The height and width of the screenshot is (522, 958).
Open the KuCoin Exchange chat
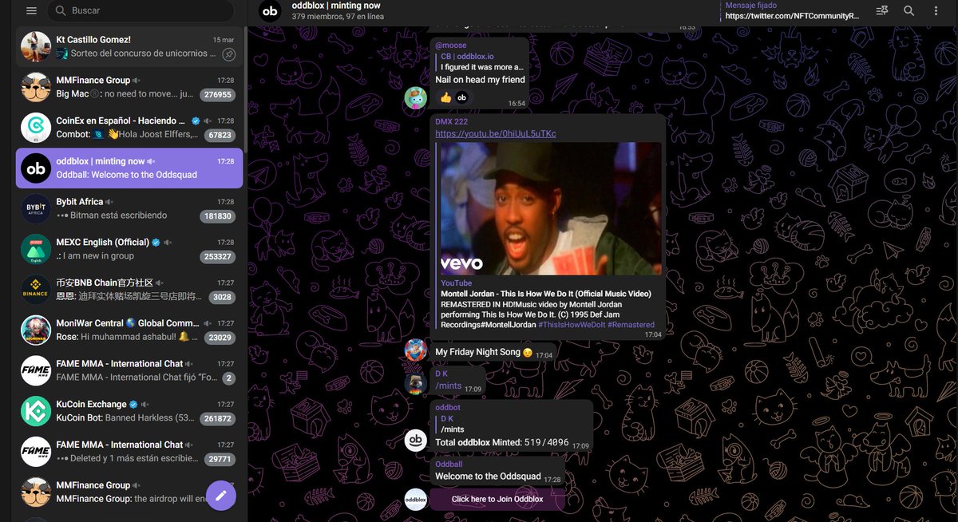128,411
